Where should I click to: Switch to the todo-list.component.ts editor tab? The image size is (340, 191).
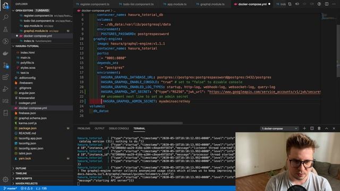click(138, 4)
